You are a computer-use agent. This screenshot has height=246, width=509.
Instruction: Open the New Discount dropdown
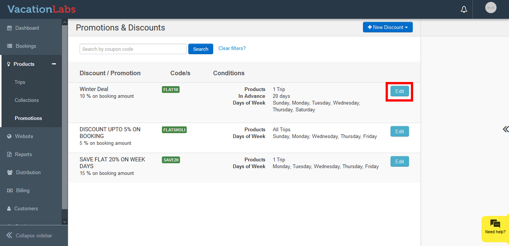(388, 27)
